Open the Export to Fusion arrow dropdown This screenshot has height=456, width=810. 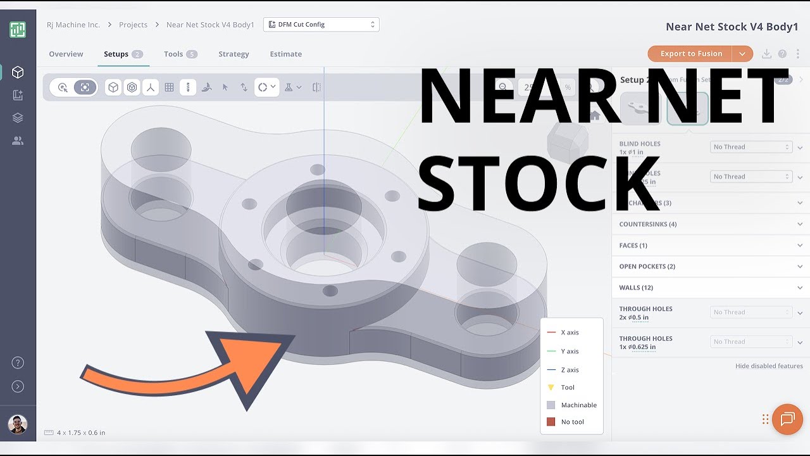(743, 54)
